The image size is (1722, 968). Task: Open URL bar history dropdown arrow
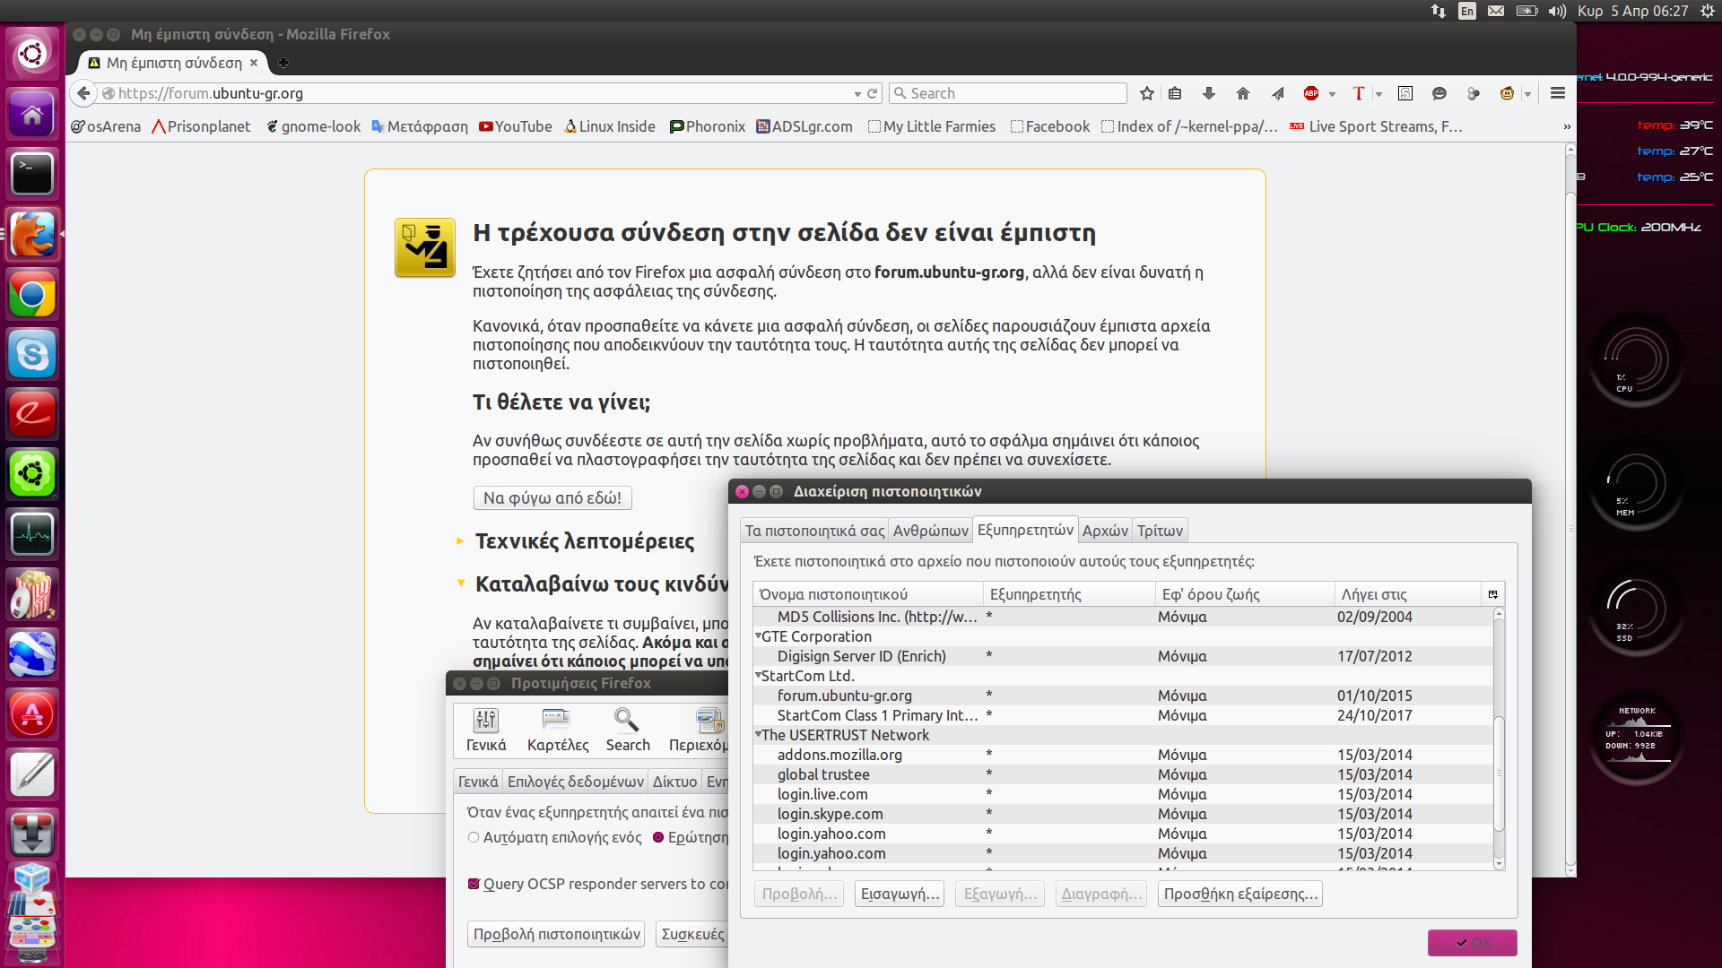tap(857, 94)
